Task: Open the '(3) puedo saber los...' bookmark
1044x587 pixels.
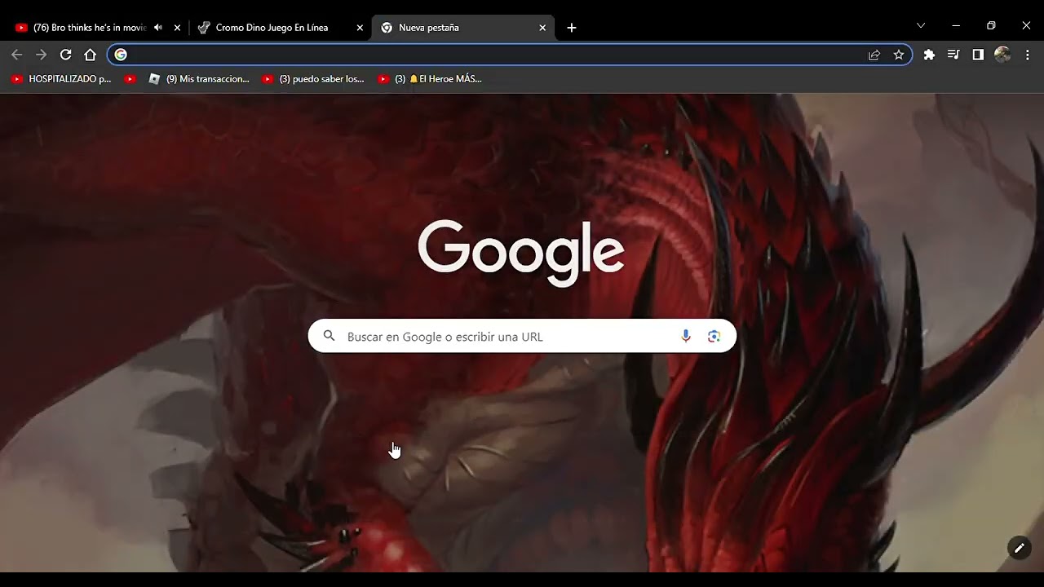Action: click(x=313, y=79)
